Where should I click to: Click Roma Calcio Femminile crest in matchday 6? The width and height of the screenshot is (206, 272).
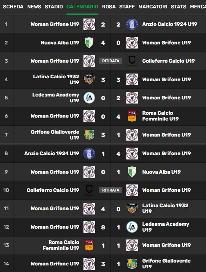point(132,116)
